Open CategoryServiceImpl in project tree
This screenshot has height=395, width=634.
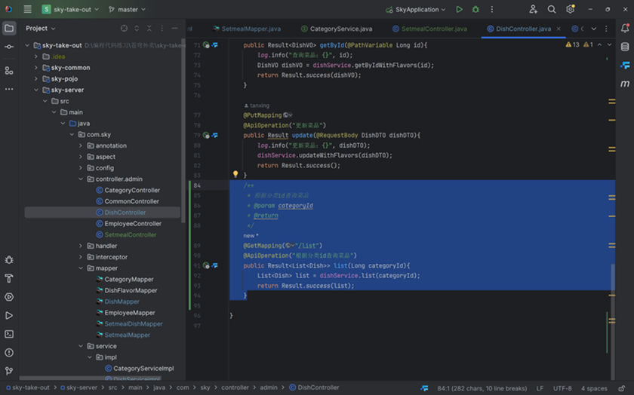click(x=140, y=369)
